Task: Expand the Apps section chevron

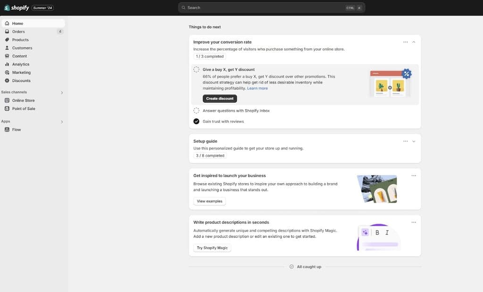Action: pyautogui.click(x=62, y=122)
